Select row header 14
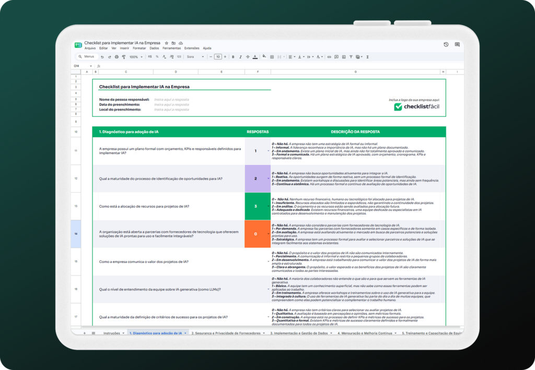535x370 pixels. 76,234
